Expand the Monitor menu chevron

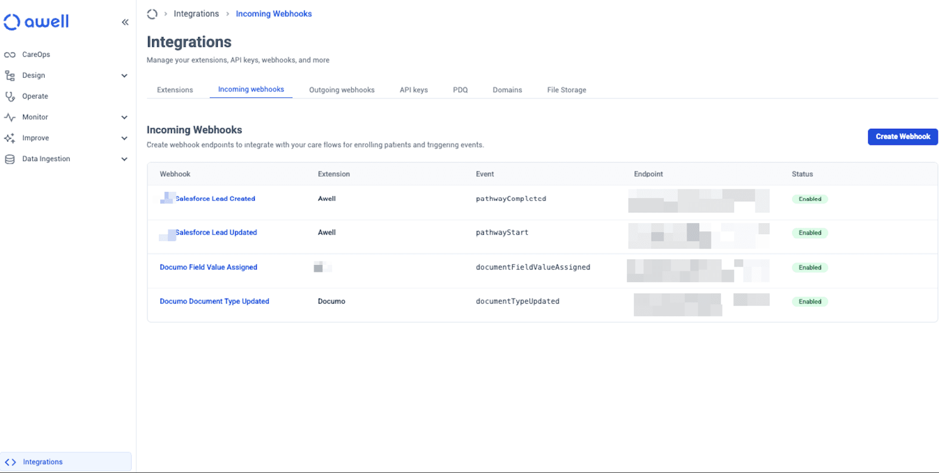pyautogui.click(x=124, y=117)
